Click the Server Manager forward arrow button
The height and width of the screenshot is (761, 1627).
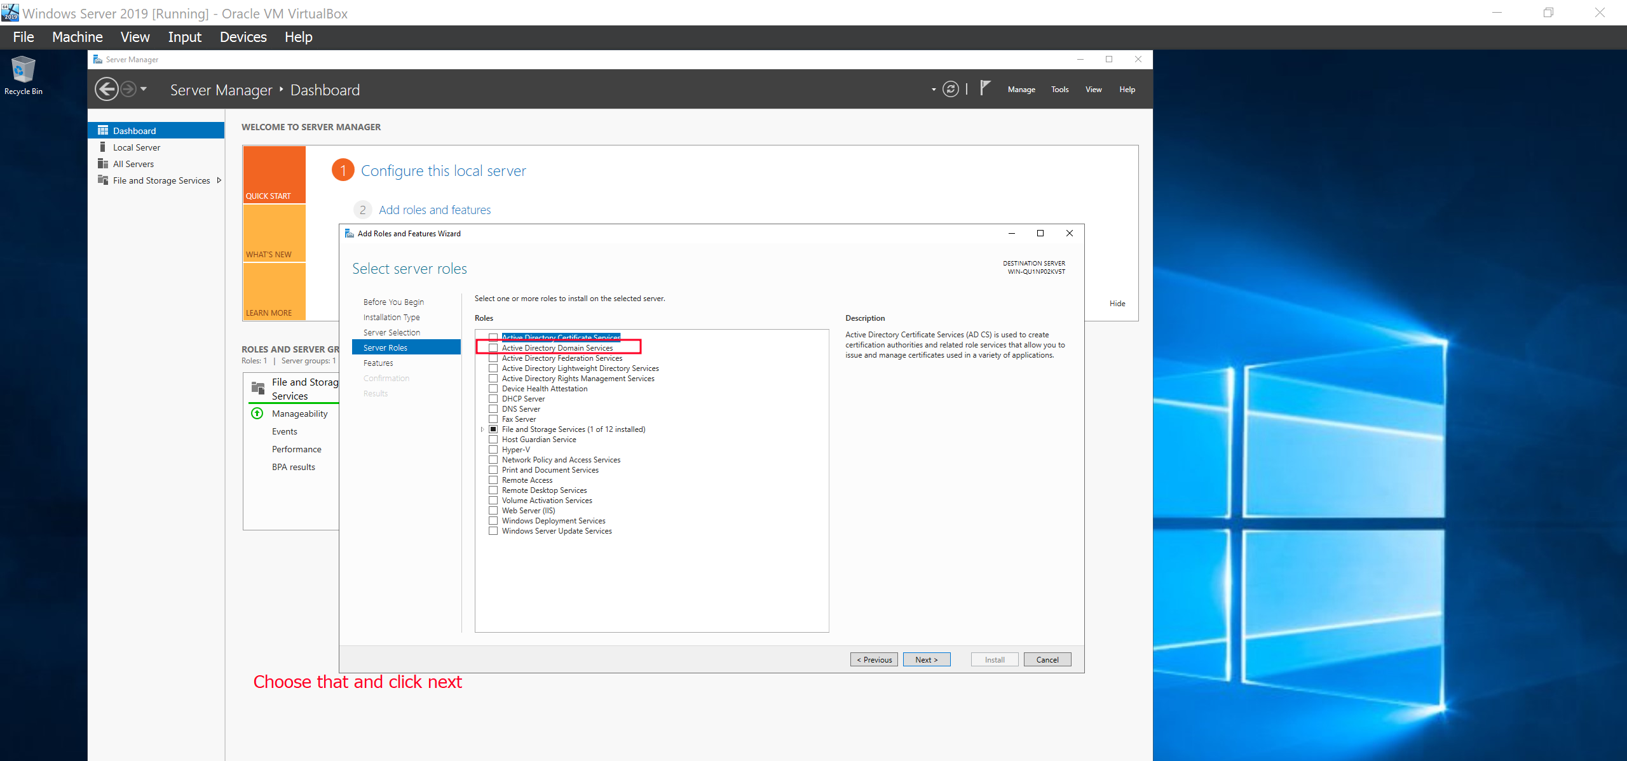pyautogui.click(x=128, y=89)
